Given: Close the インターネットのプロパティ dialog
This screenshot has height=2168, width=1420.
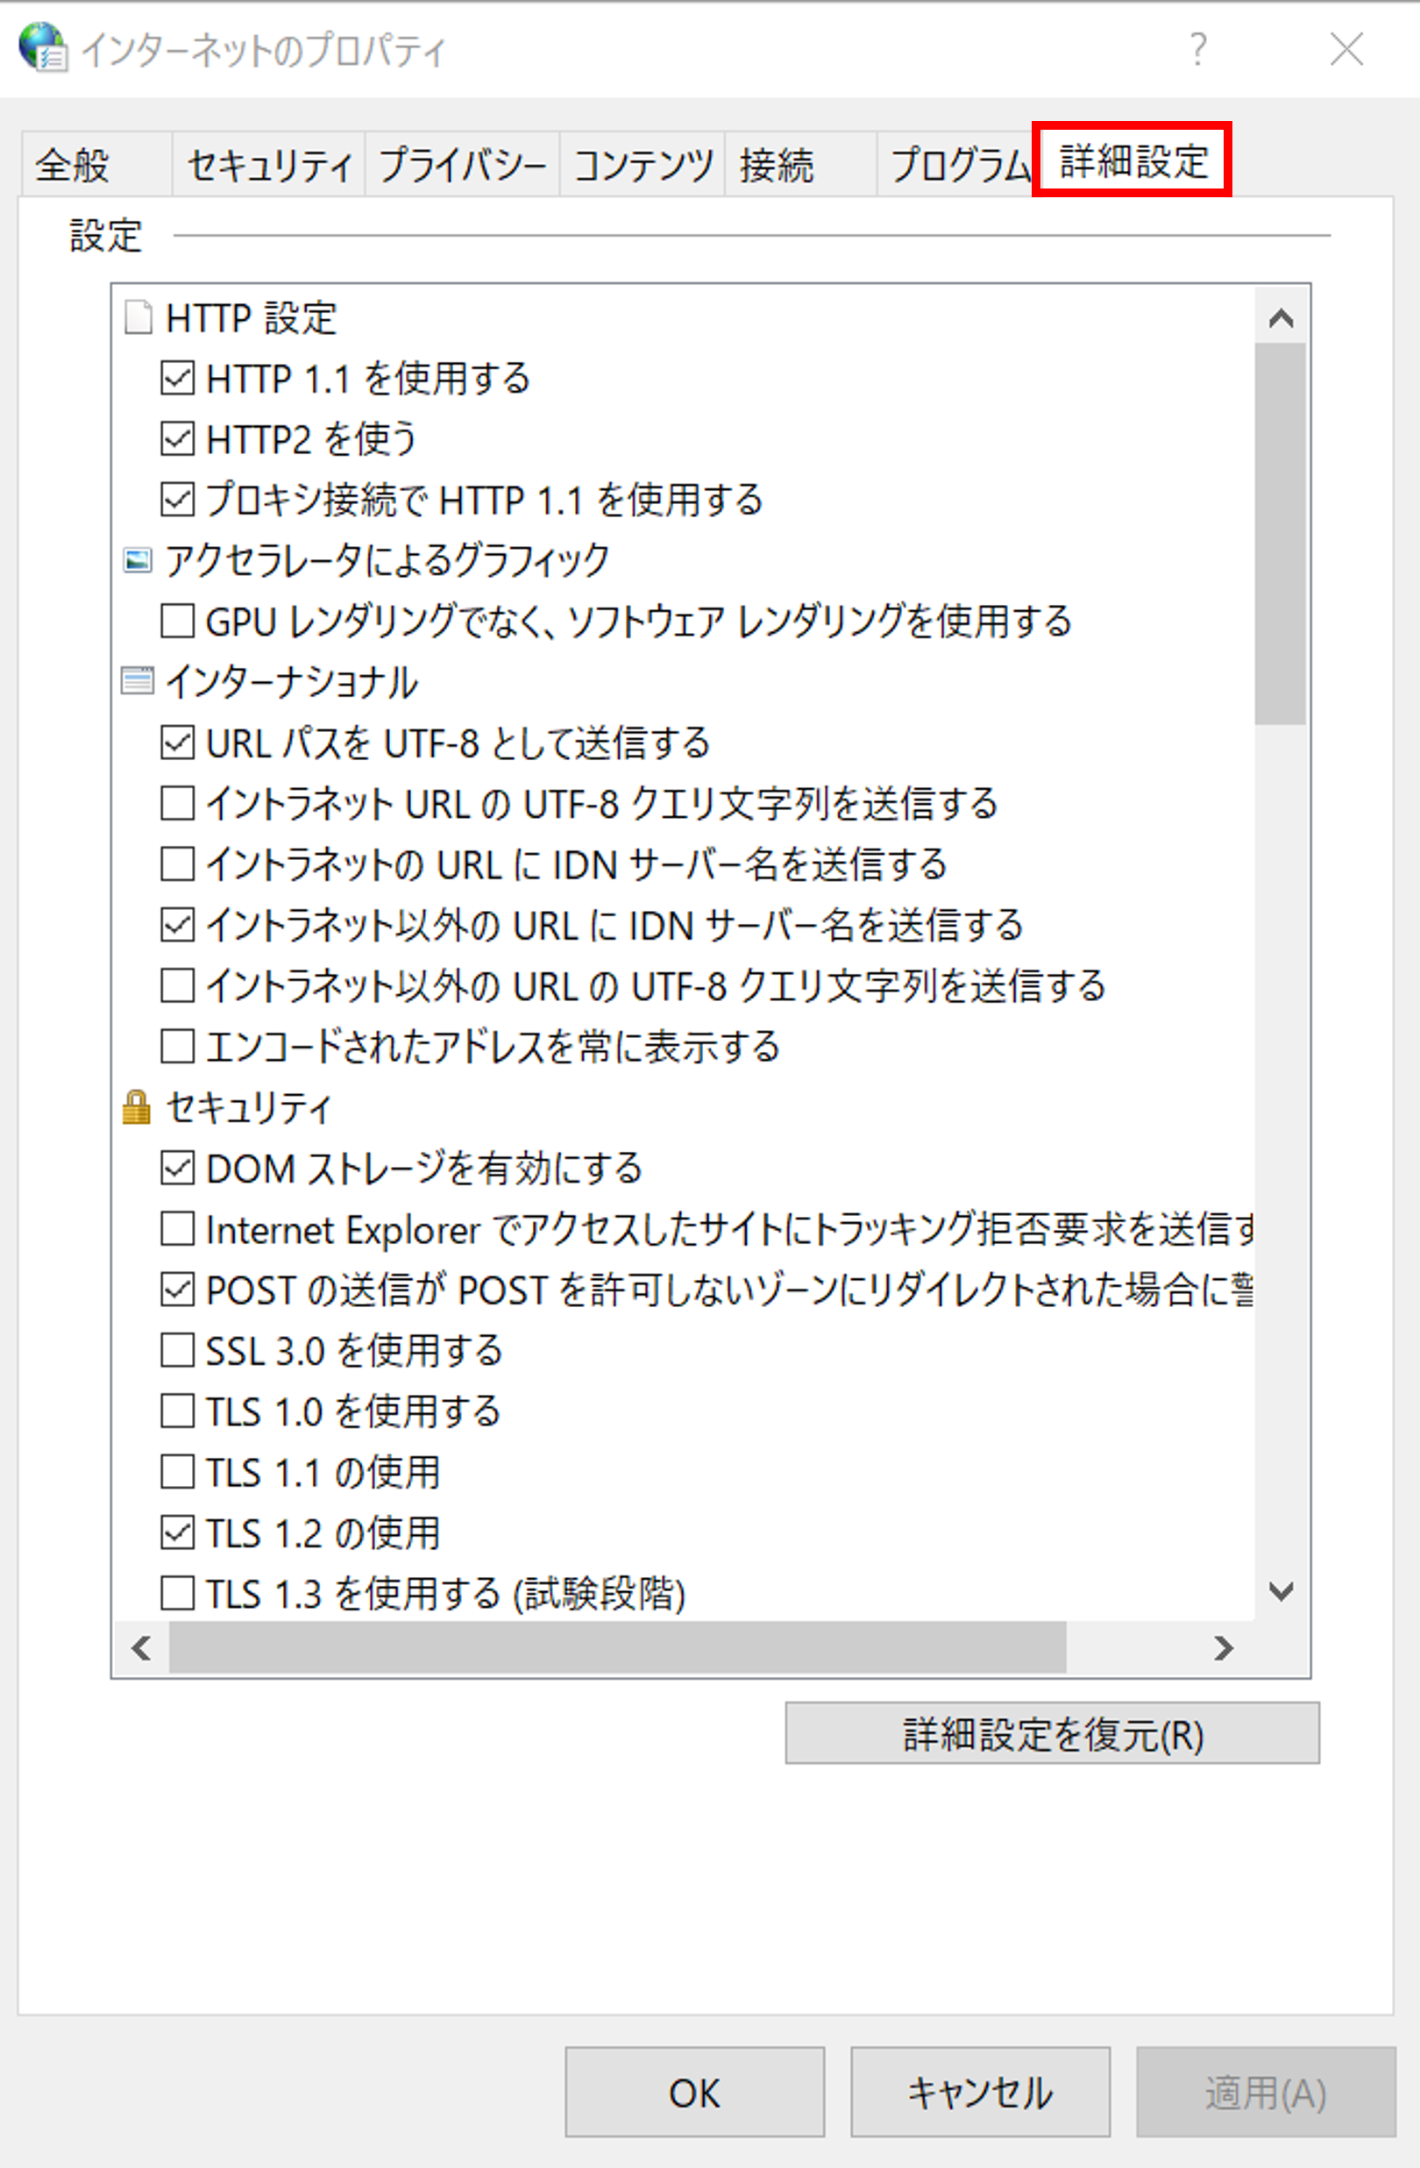Looking at the screenshot, I should point(1346,49).
